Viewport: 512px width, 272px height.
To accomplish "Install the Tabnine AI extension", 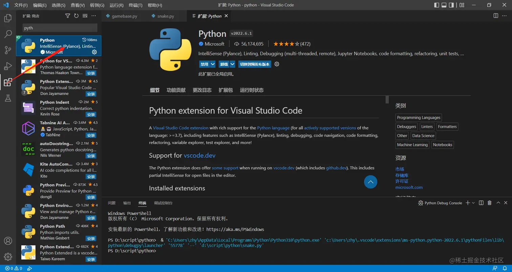I will click(x=91, y=135).
